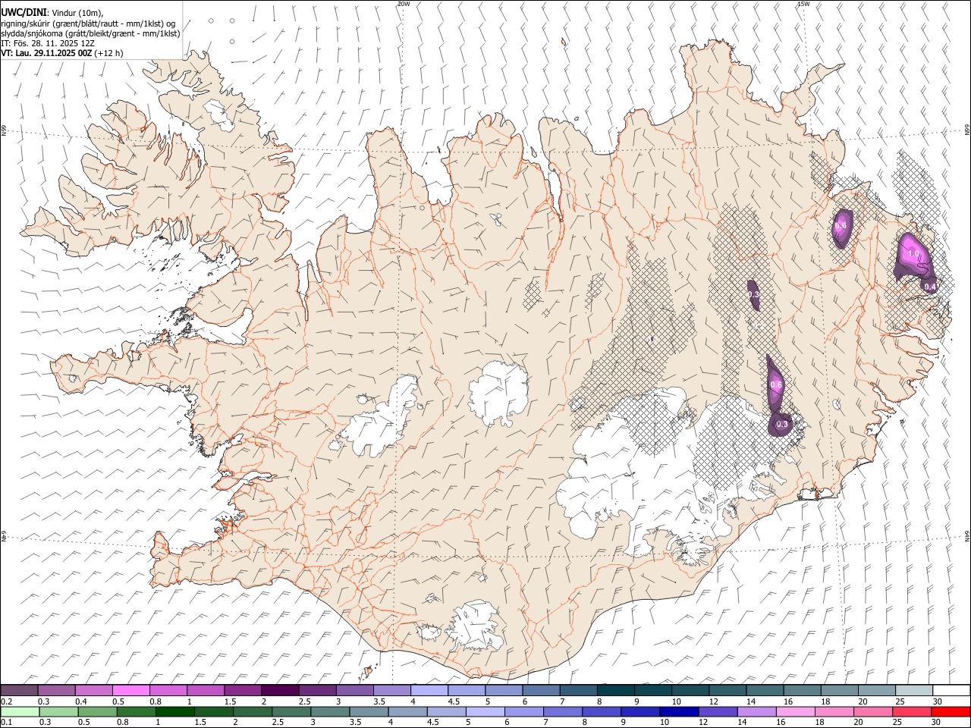Image resolution: width=971 pixels, height=728 pixels.
Task: Select the 4–4.5 pale lavender swatch in the upper scale
Action: click(429, 690)
